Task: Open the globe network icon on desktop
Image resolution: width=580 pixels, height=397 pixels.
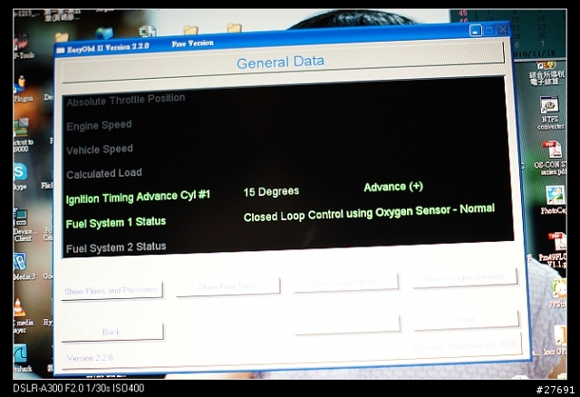Action: click(105, 33)
